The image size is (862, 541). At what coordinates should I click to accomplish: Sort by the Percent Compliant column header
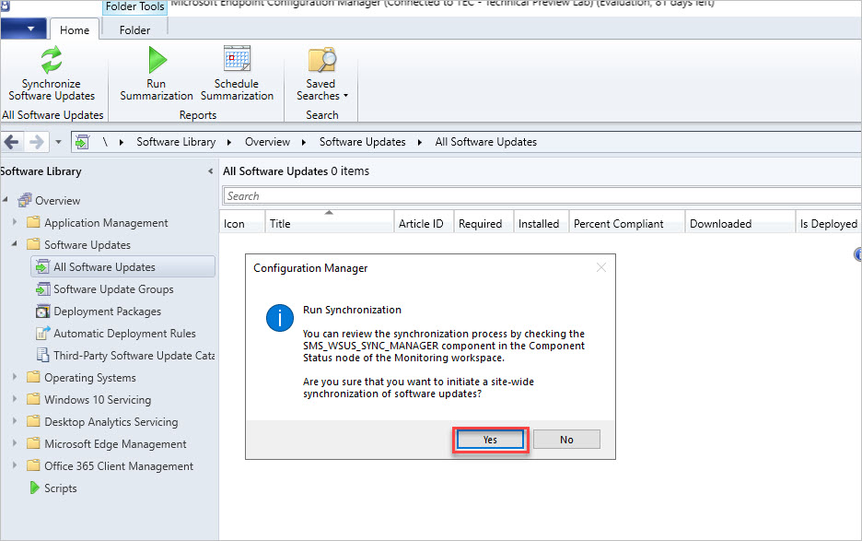pos(627,223)
